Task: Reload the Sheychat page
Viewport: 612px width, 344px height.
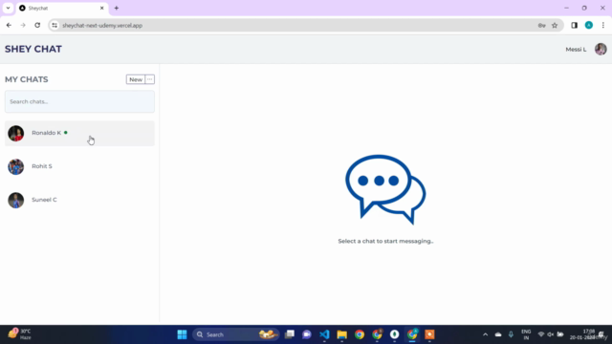Action: pos(37,26)
